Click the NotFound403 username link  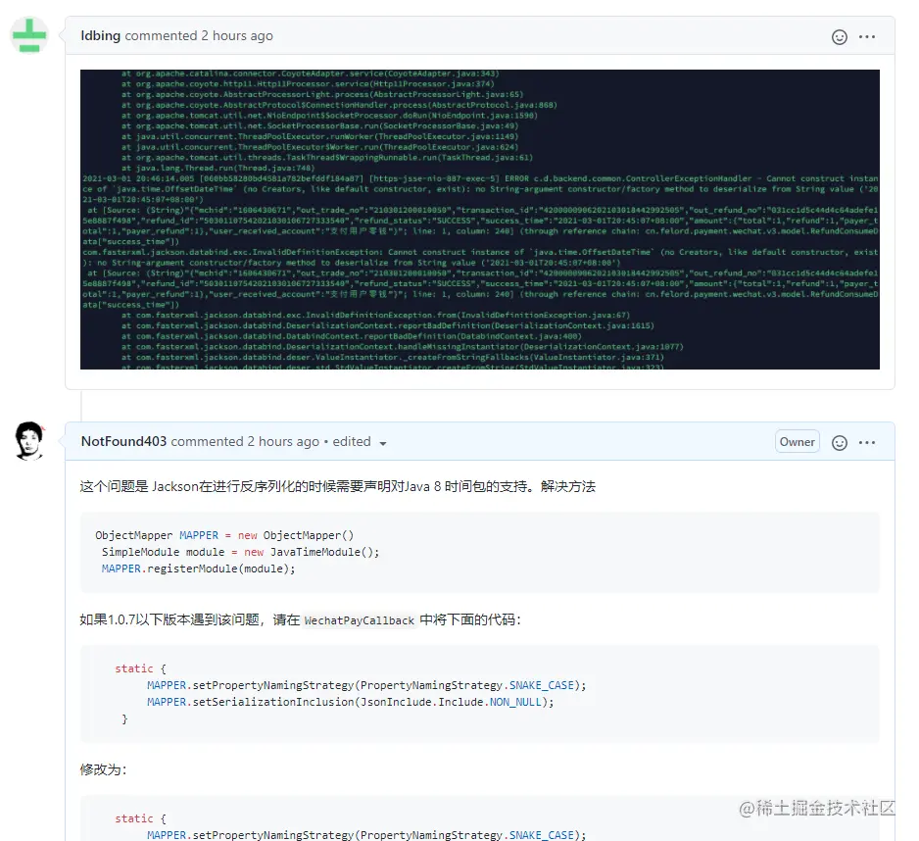coord(123,442)
